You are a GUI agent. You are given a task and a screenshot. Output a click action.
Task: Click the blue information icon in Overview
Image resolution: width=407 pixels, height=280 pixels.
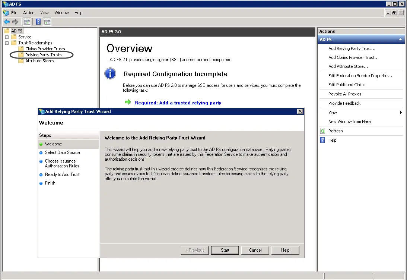point(110,73)
